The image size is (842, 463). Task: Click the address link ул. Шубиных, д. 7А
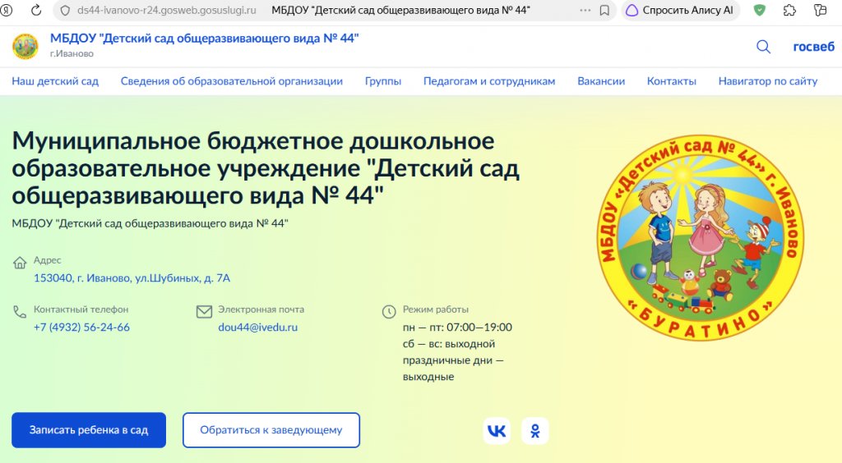tap(132, 278)
